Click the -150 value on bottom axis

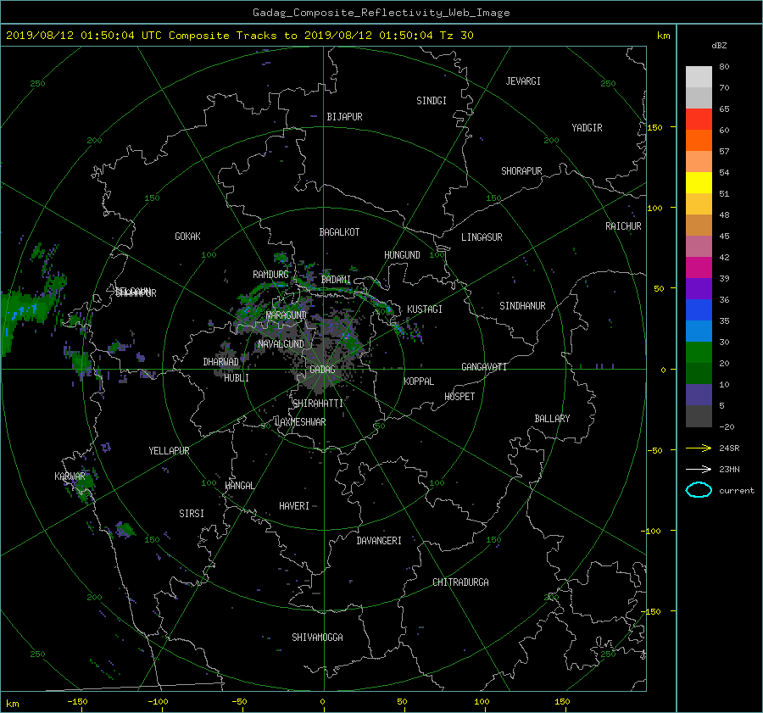pyautogui.click(x=77, y=701)
